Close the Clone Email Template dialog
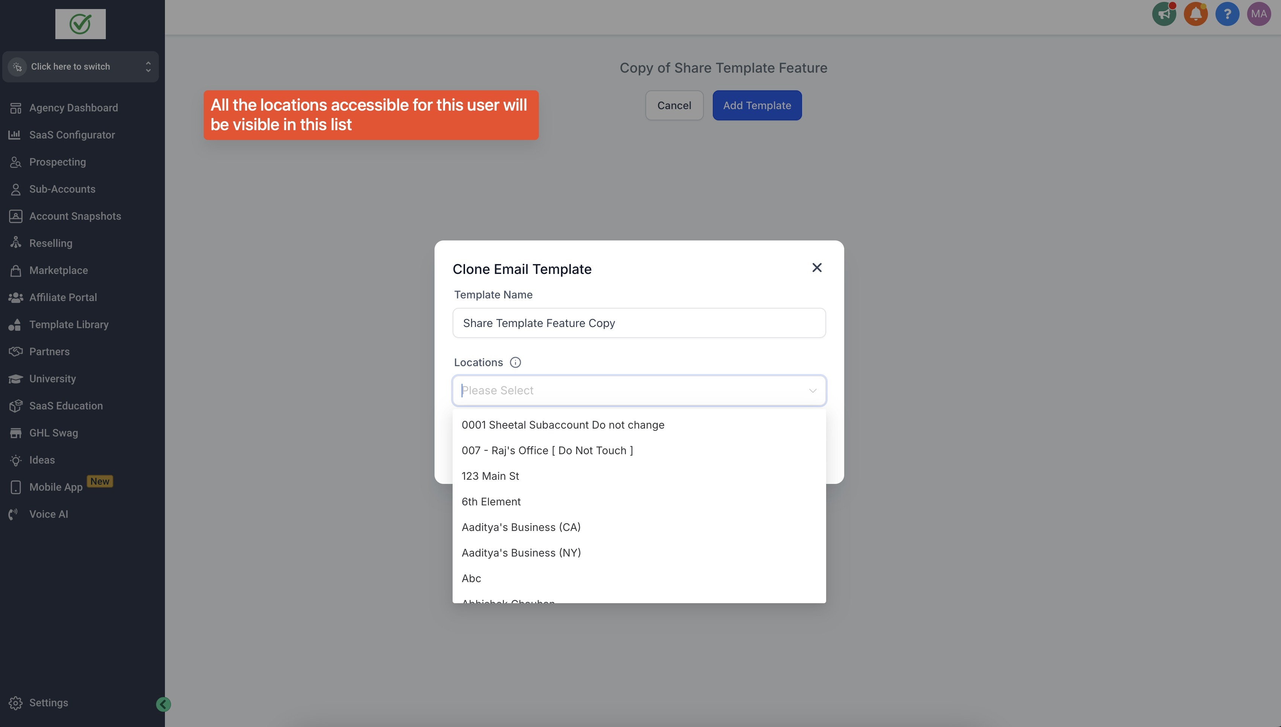 pos(817,268)
